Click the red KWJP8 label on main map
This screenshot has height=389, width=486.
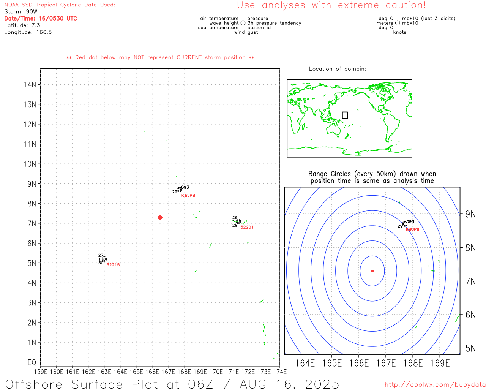(188, 195)
